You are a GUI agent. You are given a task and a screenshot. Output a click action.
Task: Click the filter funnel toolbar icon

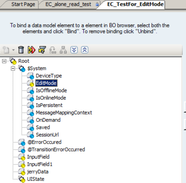click(x=42, y=50)
